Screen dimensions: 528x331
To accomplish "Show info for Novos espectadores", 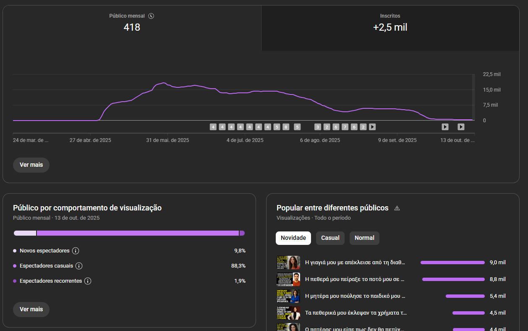I will click(x=76, y=251).
